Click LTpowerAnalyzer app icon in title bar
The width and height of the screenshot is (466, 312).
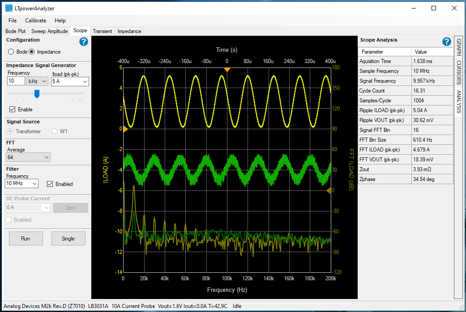(9, 8)
